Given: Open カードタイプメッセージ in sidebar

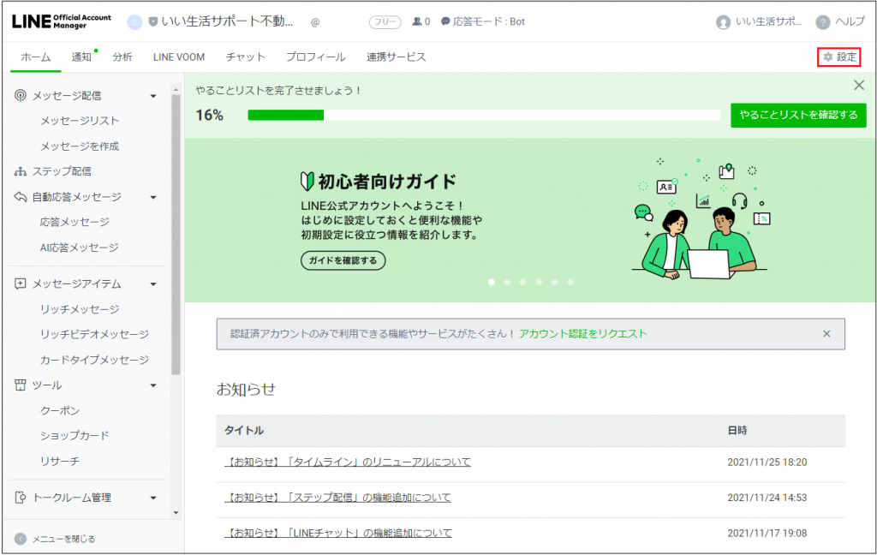Looking at the screenshot, I should (94, 360).
